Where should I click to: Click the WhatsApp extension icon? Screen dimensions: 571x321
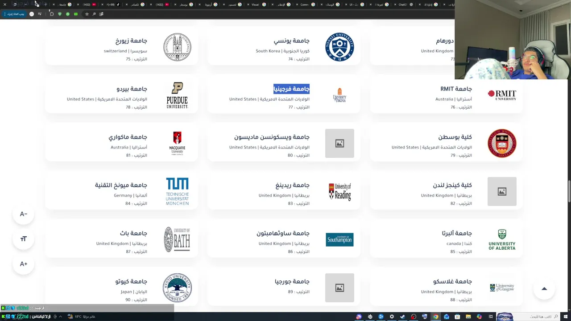68,14
